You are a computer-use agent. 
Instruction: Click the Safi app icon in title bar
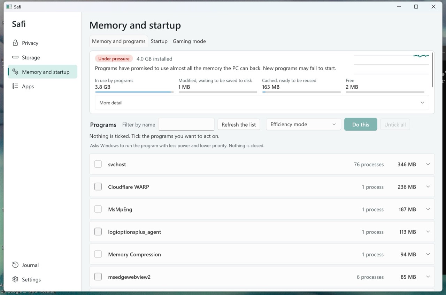pyautogui.click(x=9, y=7)
